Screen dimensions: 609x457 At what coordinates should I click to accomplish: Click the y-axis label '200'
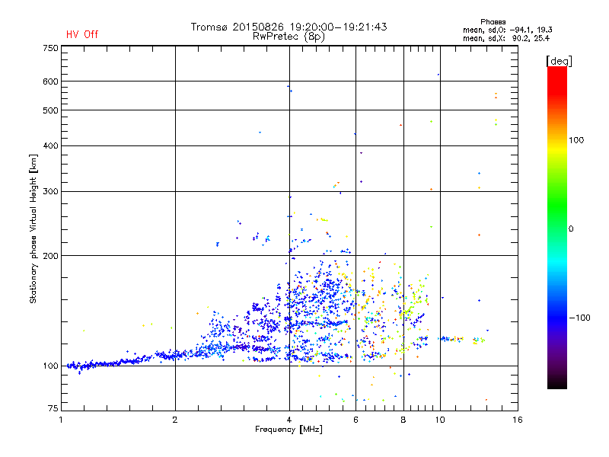[50, 256]
